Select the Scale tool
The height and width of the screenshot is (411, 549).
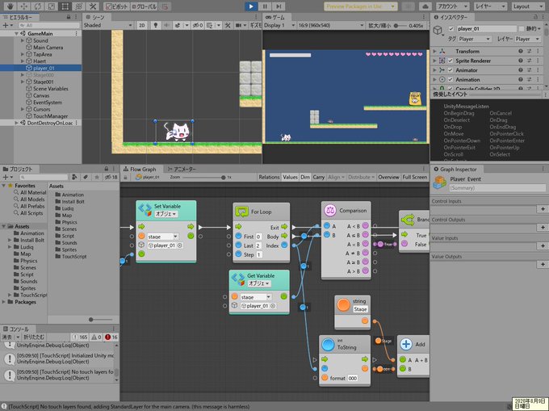click(51, 6)
